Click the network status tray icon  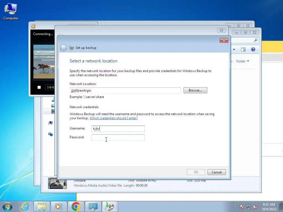(248, 207)
